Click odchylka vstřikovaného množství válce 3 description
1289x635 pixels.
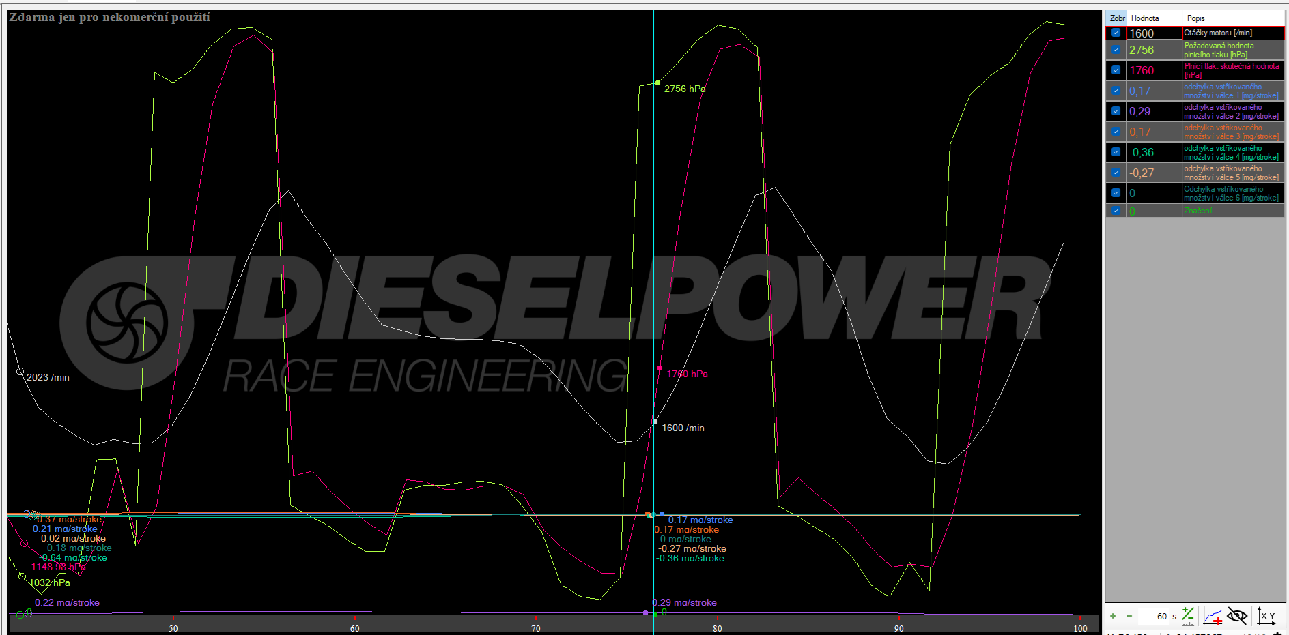[1233, 132]
